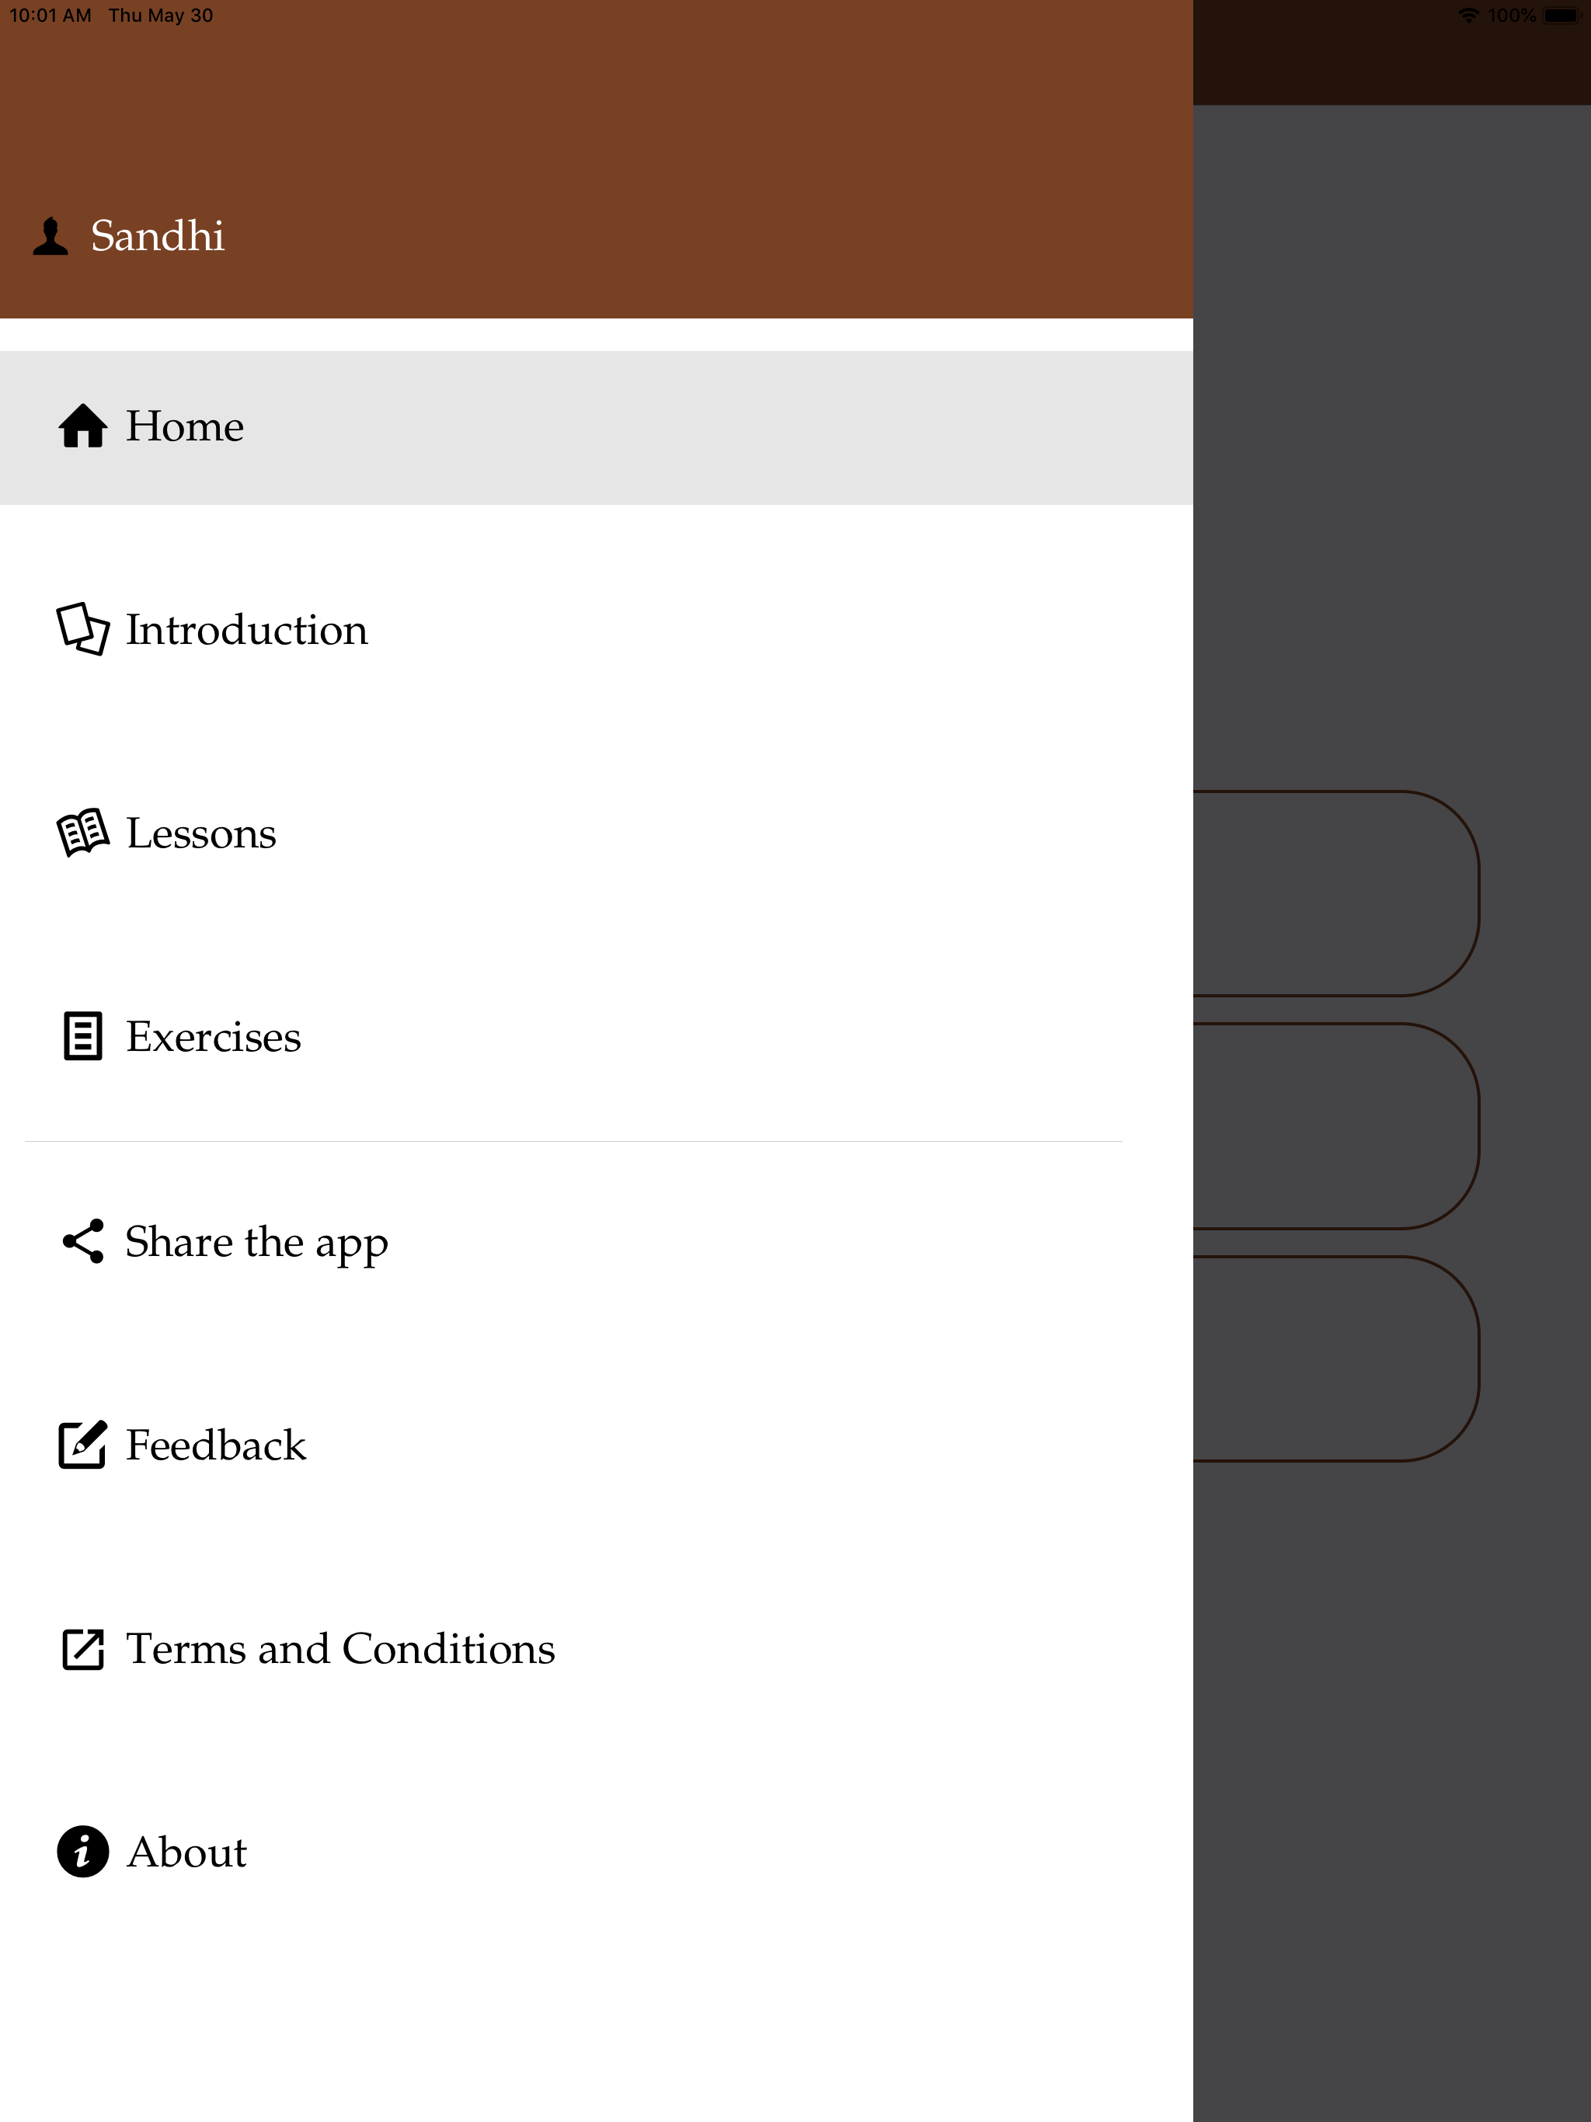Open the About entry

pos(596,1852)
